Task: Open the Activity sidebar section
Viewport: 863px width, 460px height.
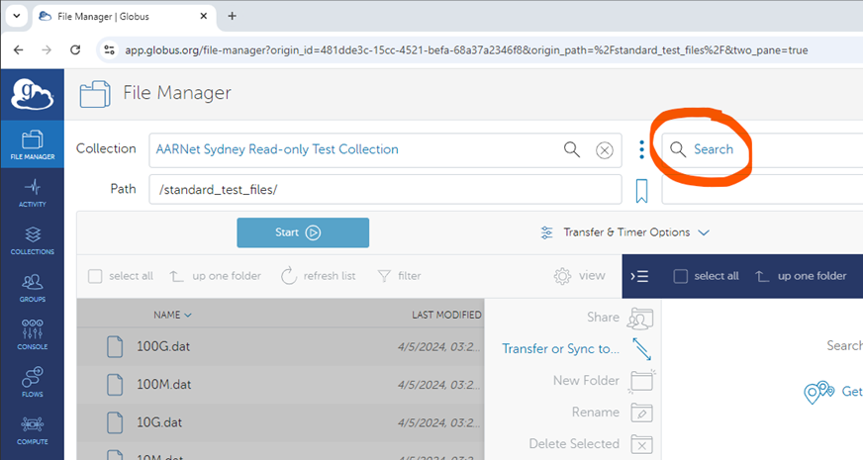Action: click(x=33, y=193)
